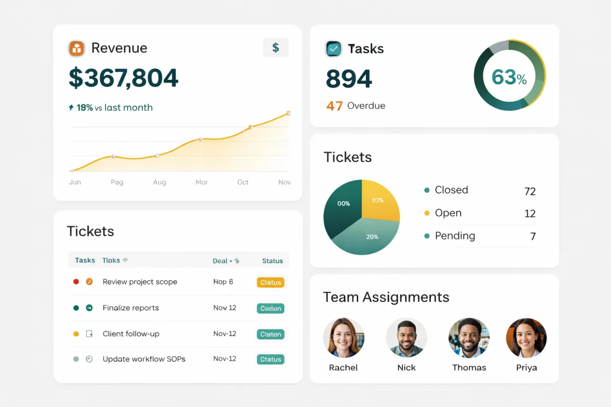
Task: Toggle the Closed legend dot in Tickets chart
Action: coord(427,190)
